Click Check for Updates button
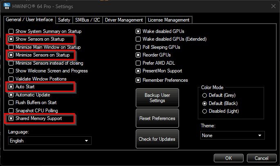 click(x=157, y=139)
